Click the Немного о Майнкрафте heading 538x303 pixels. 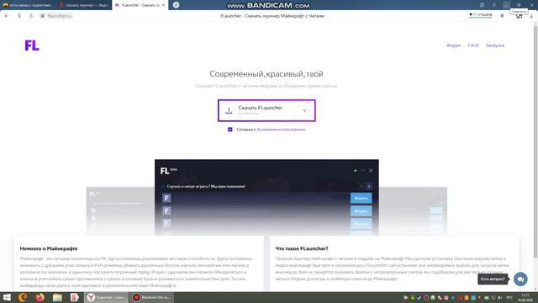[49, 248]
